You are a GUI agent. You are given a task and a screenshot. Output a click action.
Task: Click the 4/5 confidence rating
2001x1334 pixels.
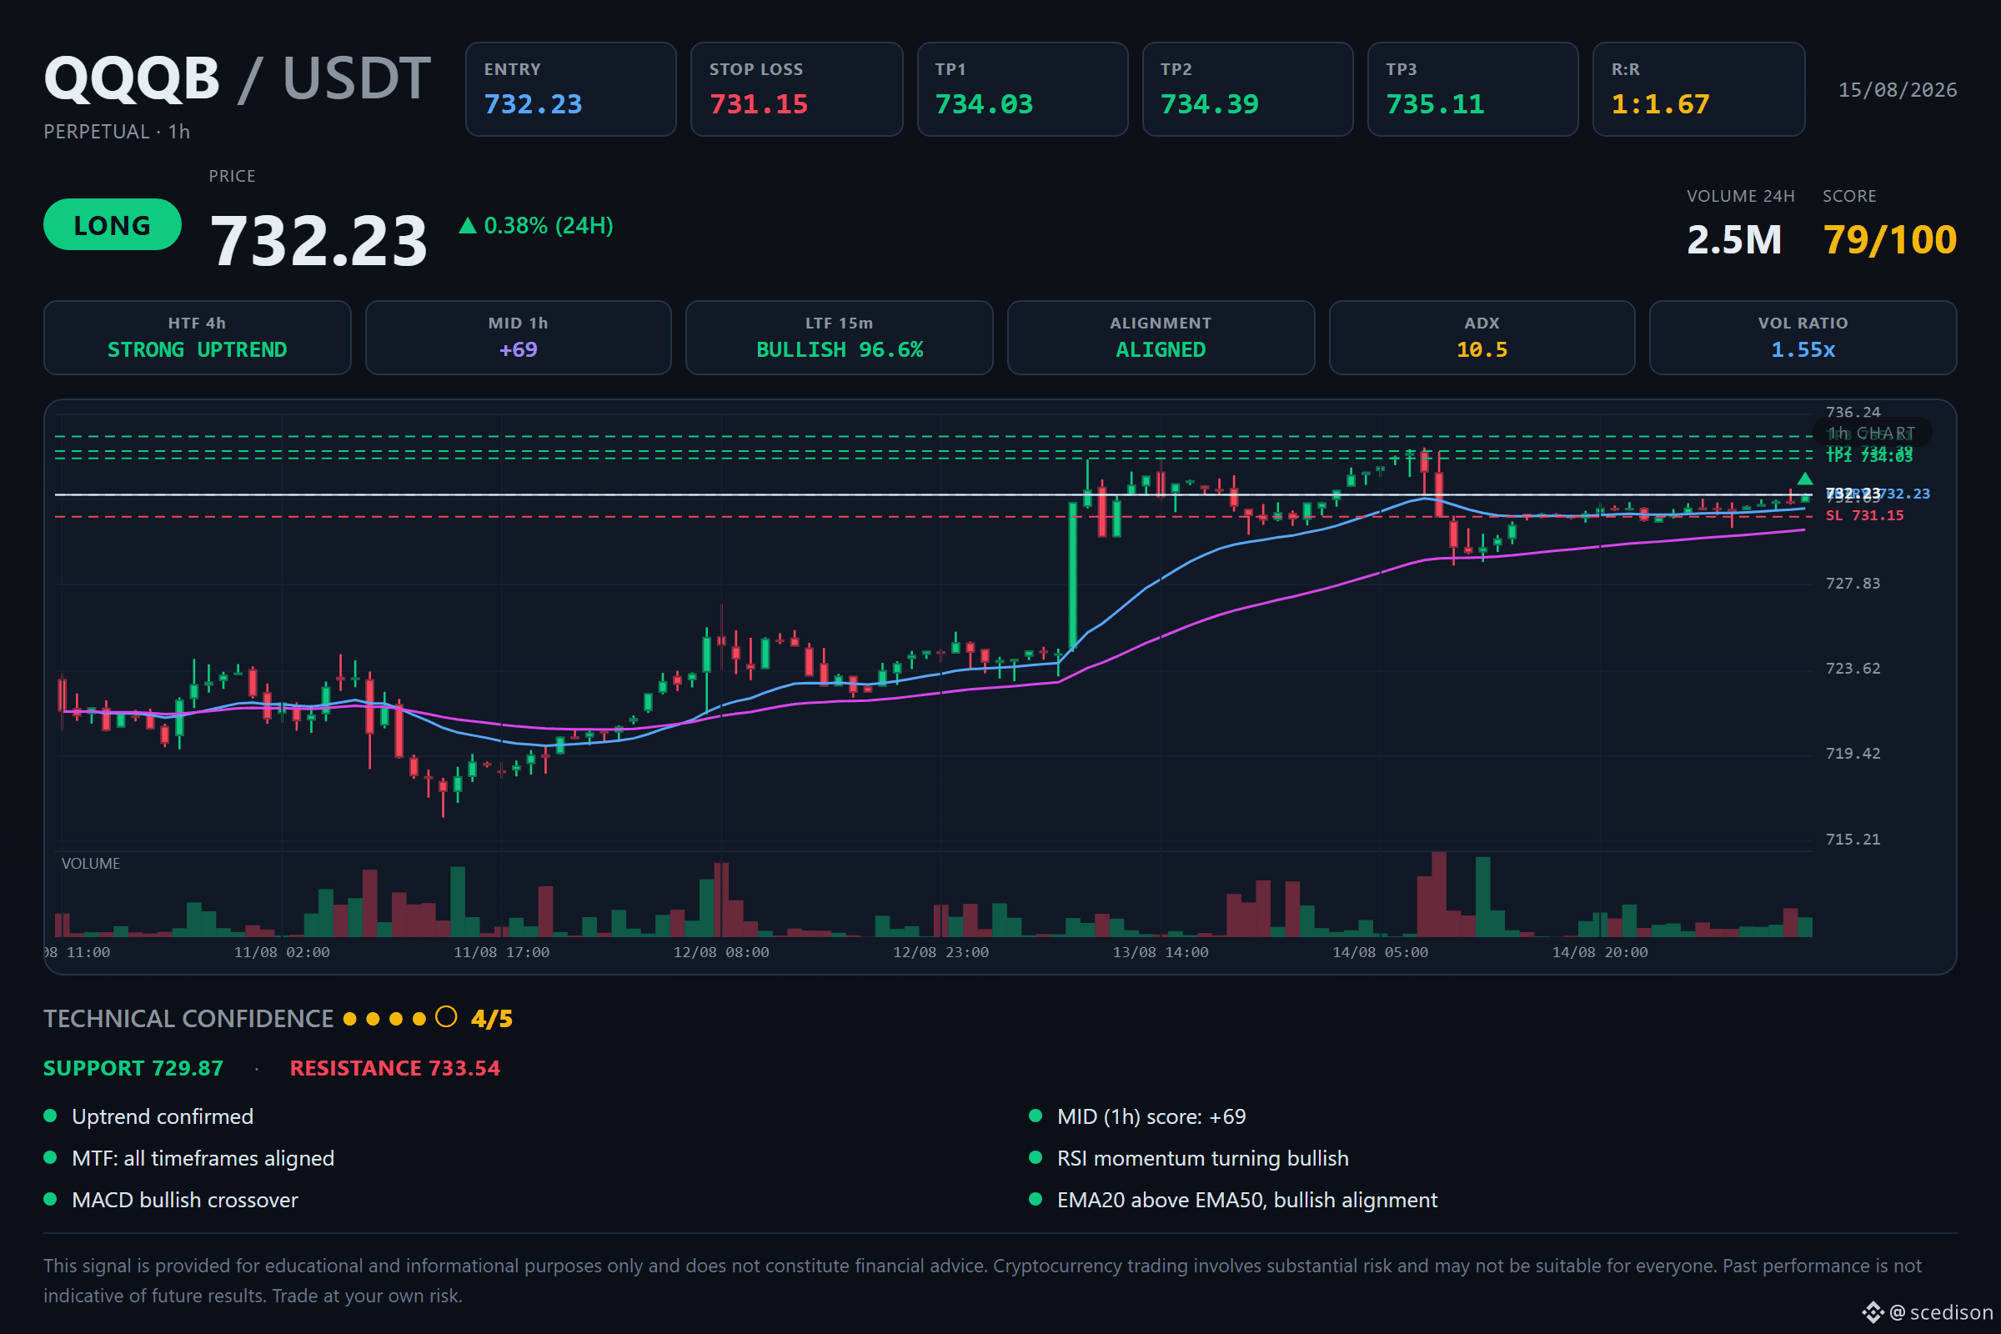click(492, 1018)
